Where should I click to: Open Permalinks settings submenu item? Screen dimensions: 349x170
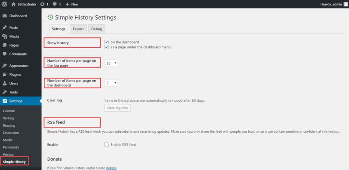[11, 147]
